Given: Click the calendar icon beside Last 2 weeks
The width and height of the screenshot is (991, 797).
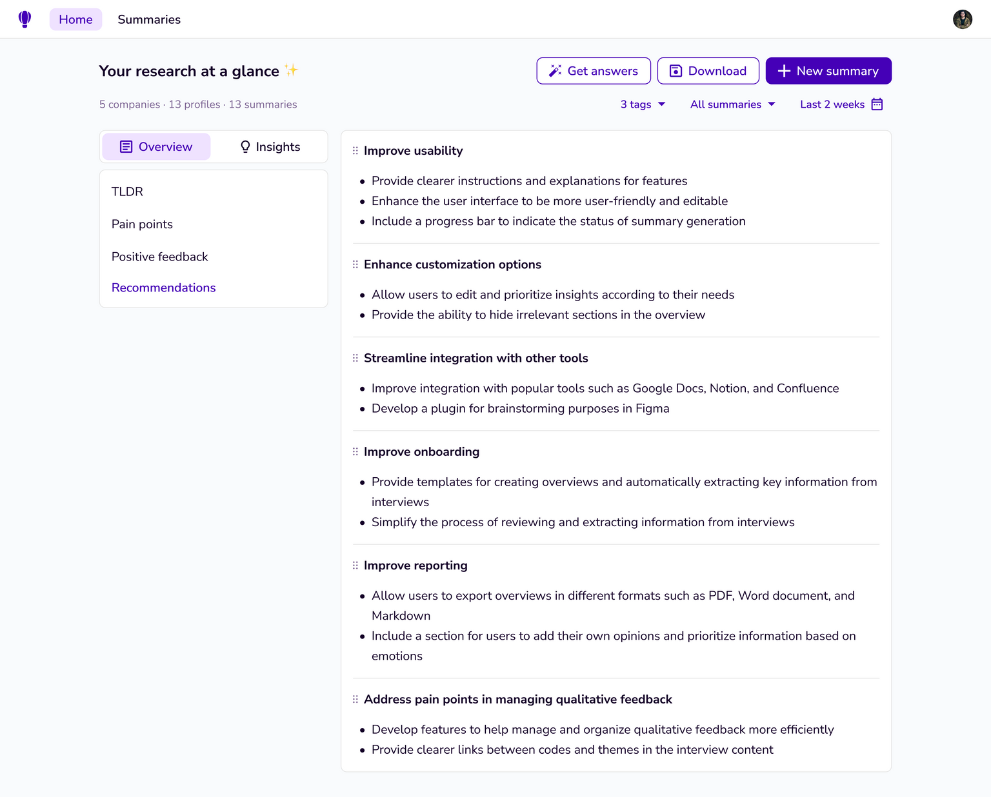Looking at the screenshot, I should click(877, 104).
